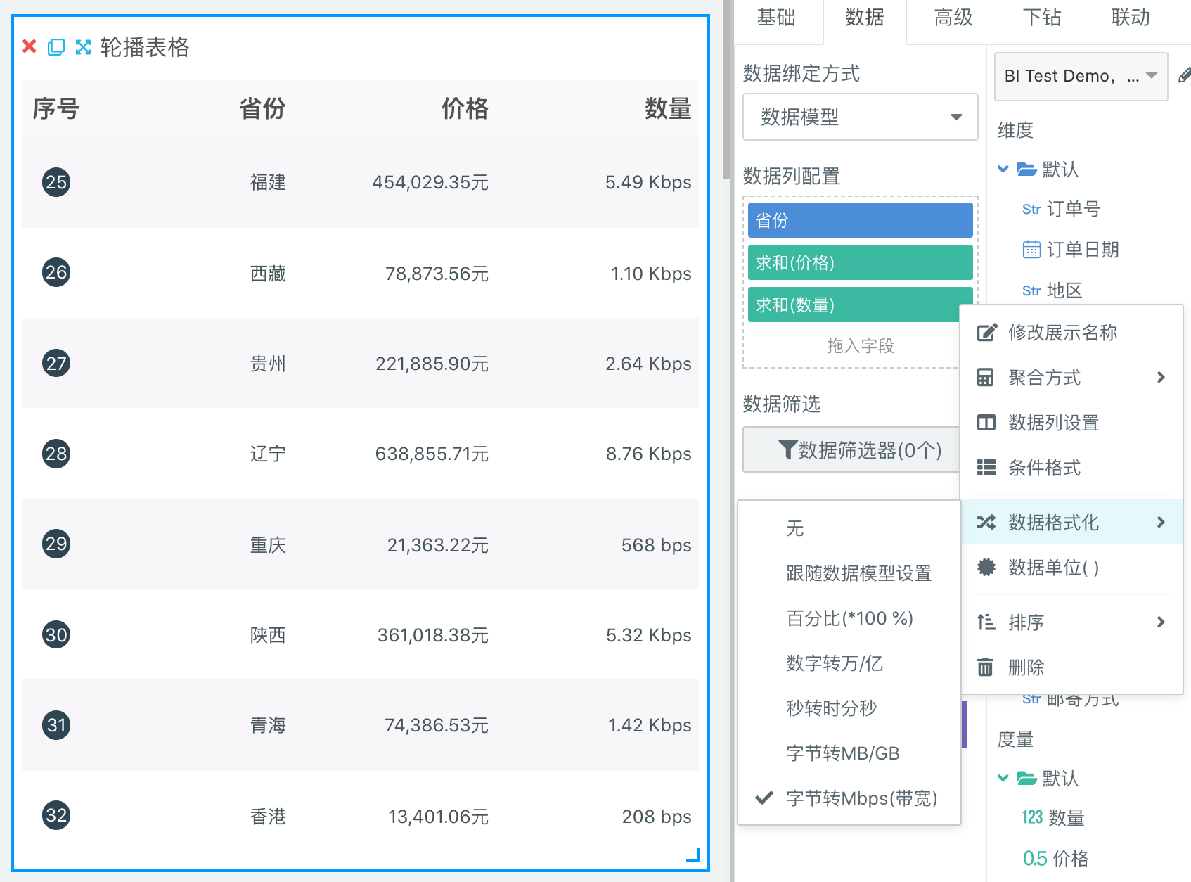Screen dimensions: 1191x882
Task: Click the resize handle corner of table widget
Action: point(693,855)
